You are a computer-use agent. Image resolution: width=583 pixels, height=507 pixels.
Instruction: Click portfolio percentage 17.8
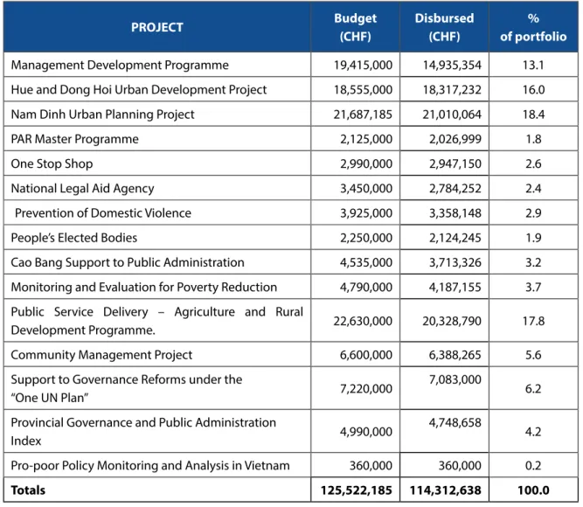[533, 321]
